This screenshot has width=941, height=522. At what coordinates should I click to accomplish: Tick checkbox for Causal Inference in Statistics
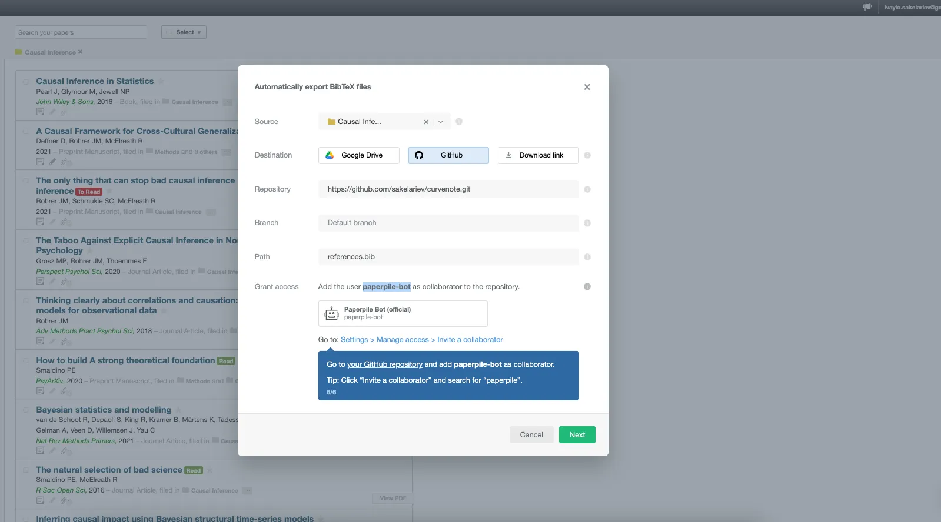[x=26, y=82]
